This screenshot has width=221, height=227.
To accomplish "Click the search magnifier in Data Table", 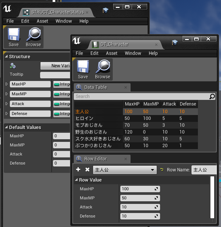I will [x=212, y=96].
